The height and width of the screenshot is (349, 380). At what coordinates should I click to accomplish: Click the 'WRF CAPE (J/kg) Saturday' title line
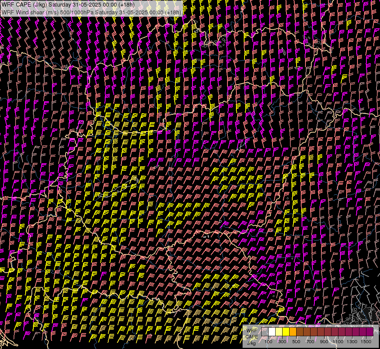(68, 5)
